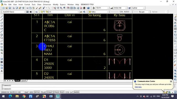Open the KHOA-100 dimension style dropdown
This screenshot has width=177, height=99.
(120, 8)
